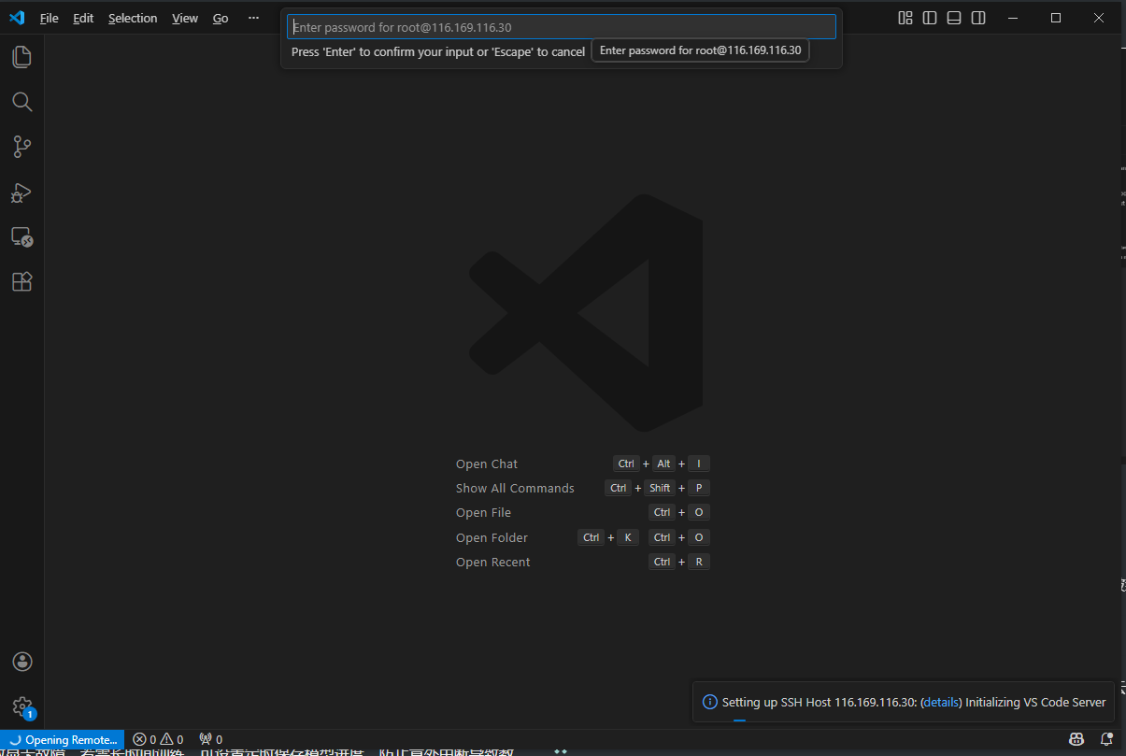Toggle the bottom panel layout icon
The height and width of the screenshot is (756, 1126).
(954, 18)
